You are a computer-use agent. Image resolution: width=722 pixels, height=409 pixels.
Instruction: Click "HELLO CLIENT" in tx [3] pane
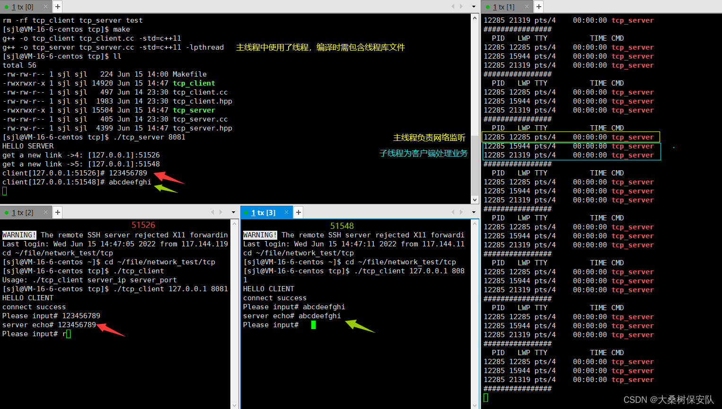pos(269,289)
